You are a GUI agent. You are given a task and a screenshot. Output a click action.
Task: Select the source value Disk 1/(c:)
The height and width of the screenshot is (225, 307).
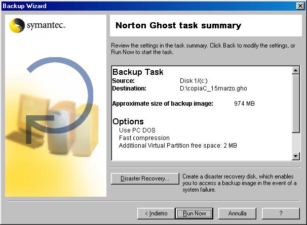click(194, 81)
